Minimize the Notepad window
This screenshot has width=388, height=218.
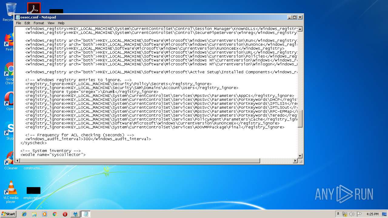click(289, 17)
